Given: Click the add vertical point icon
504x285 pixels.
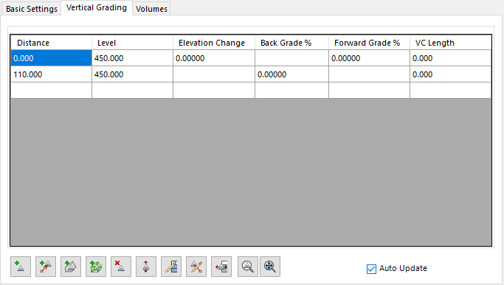Looking at the screenshot, I should tap(21, 267).
